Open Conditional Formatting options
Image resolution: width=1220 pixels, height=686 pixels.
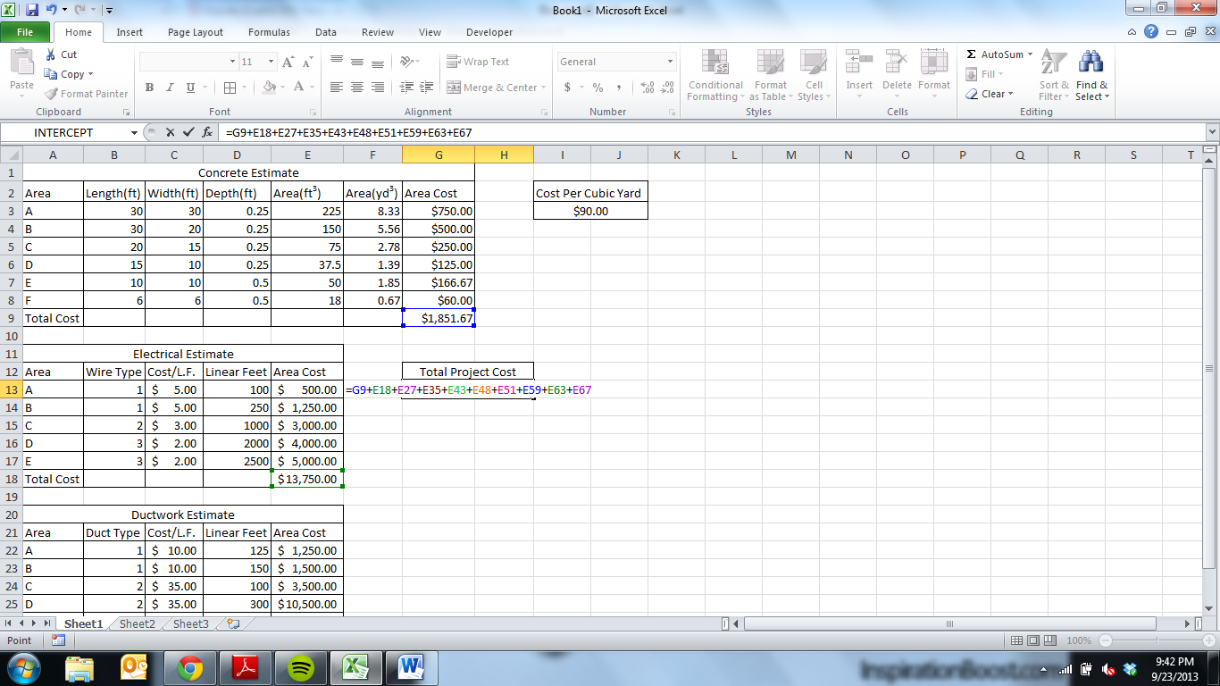(x=714, y=78)
